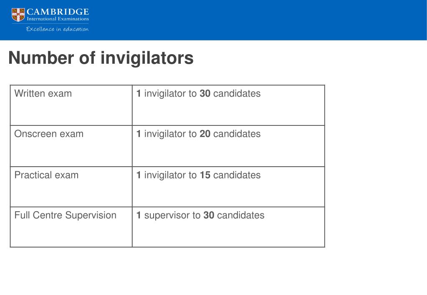427x295 pixels.
Task: Click the bold number 15 in table
Action: point(205,175)
